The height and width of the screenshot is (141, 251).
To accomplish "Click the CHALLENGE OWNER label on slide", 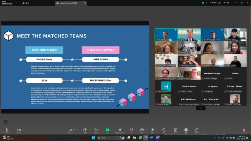I will click(x=100, y=50).
